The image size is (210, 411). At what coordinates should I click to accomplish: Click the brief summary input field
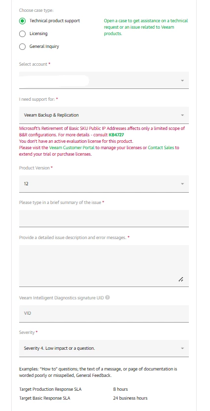[104, 218]
